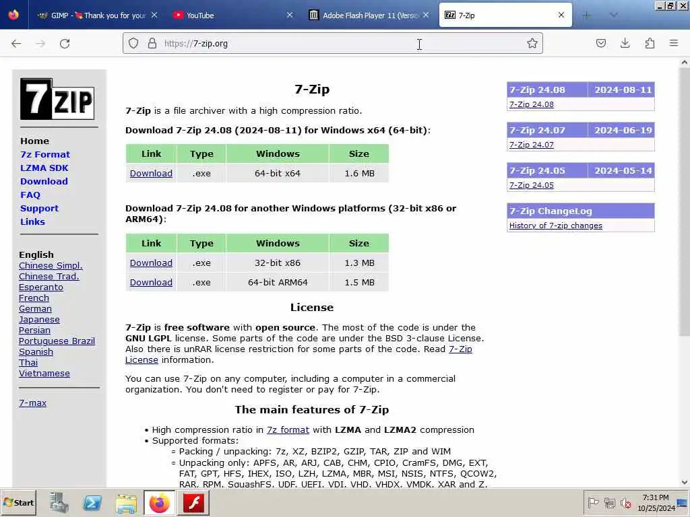
Task: Switch language to French
Action: 34,298
